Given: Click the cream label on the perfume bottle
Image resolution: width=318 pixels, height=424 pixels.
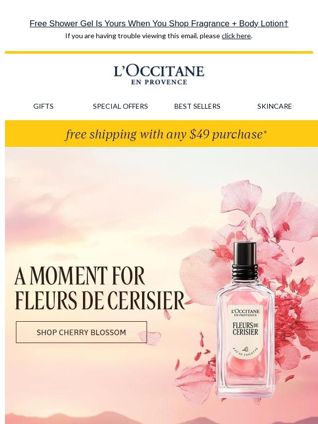Looking at the screenshot, I should click(245, 333).
